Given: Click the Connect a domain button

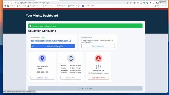Looking at the screenshot, I should (98, 46).
